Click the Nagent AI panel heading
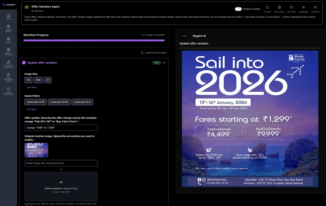This screenshot has width=326, height=206. point(199,36)
